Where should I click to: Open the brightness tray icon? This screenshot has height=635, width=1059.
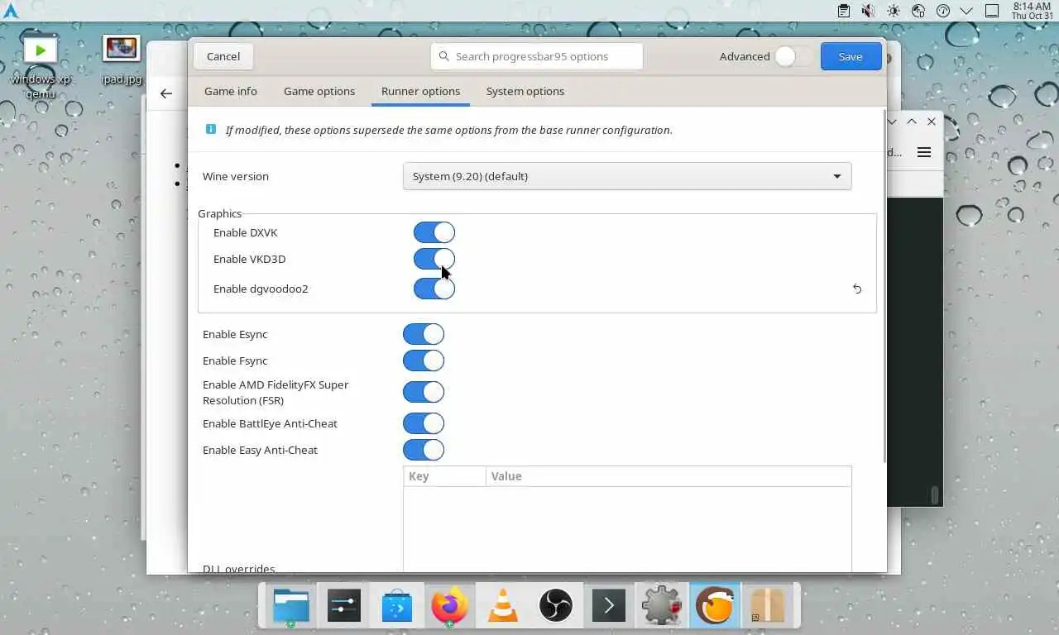click(x=893, y=11)
